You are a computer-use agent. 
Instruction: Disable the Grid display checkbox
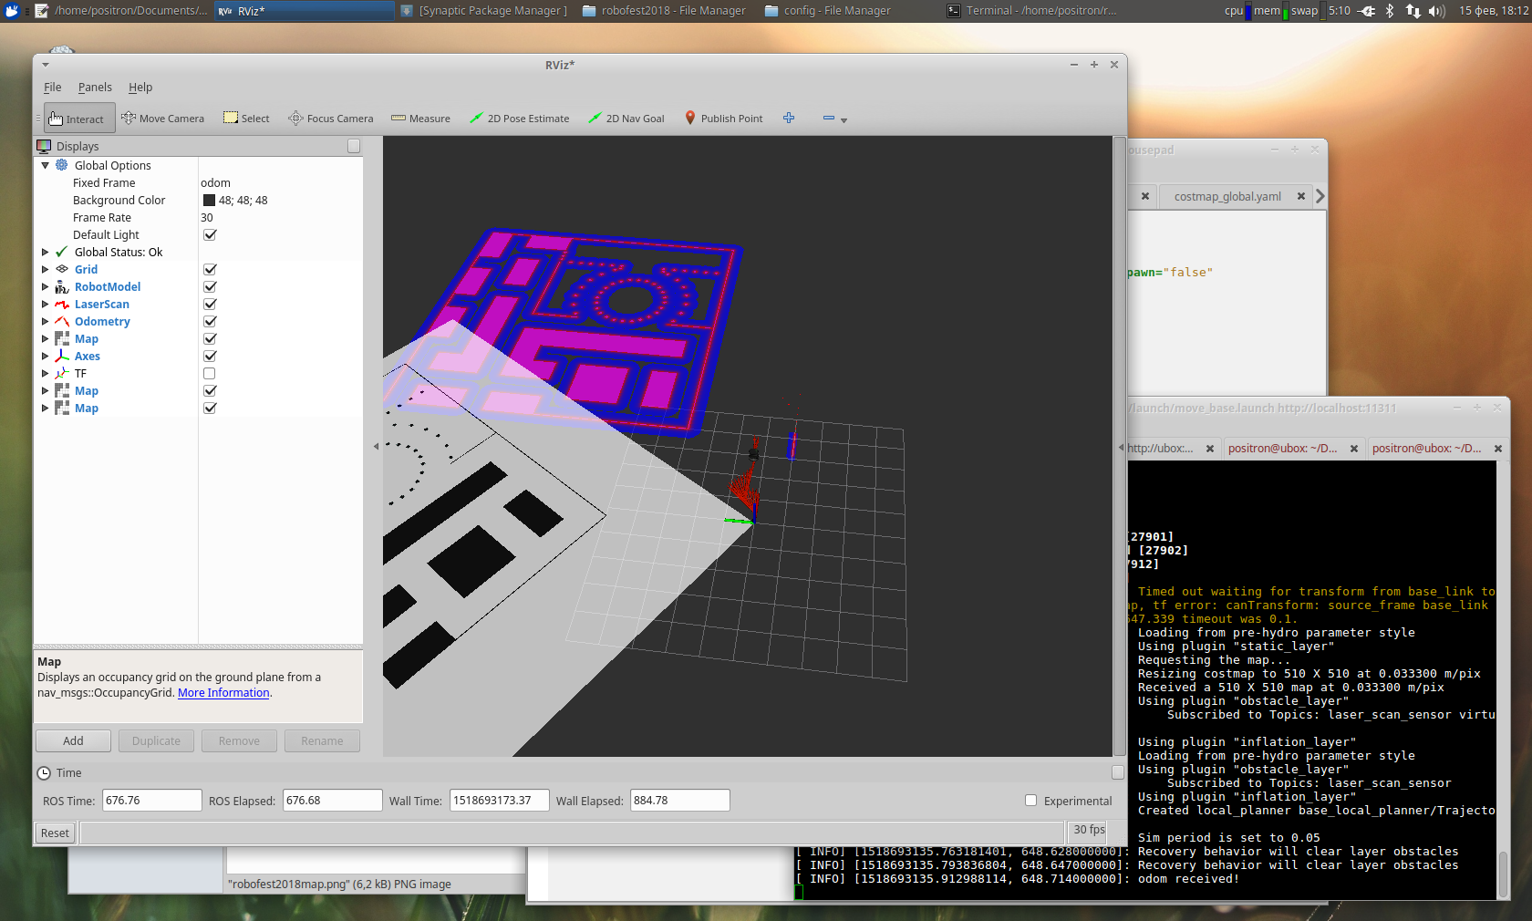[x=209, y=269]
